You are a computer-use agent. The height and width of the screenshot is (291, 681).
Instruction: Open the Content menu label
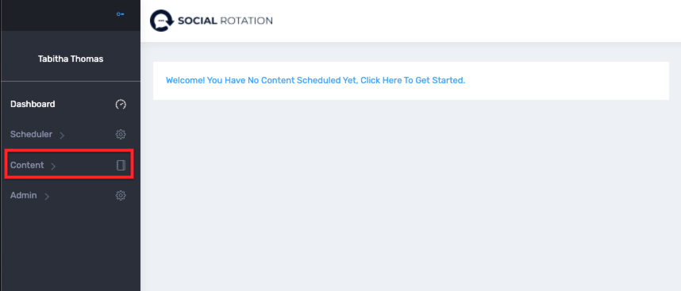click(x=27, y=165)
